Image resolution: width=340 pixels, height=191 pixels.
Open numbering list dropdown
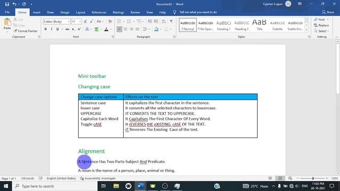[133, 21]
